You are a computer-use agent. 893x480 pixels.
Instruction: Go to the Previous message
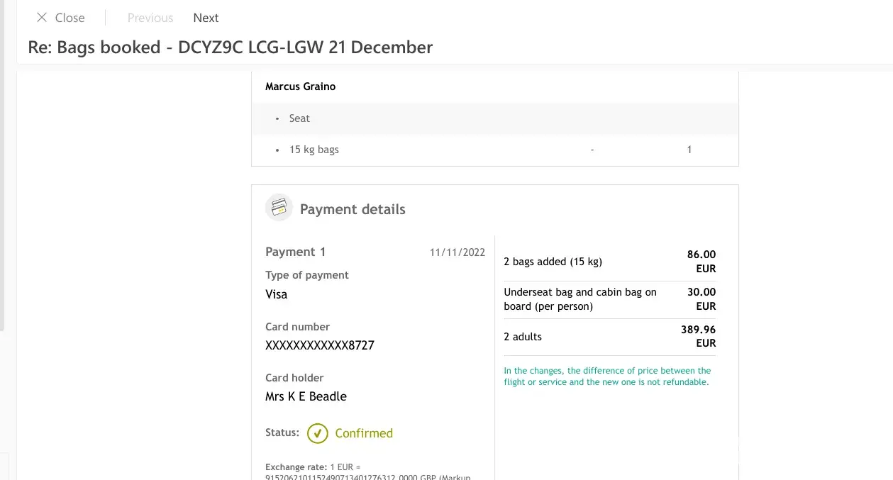tap(150, 18)
